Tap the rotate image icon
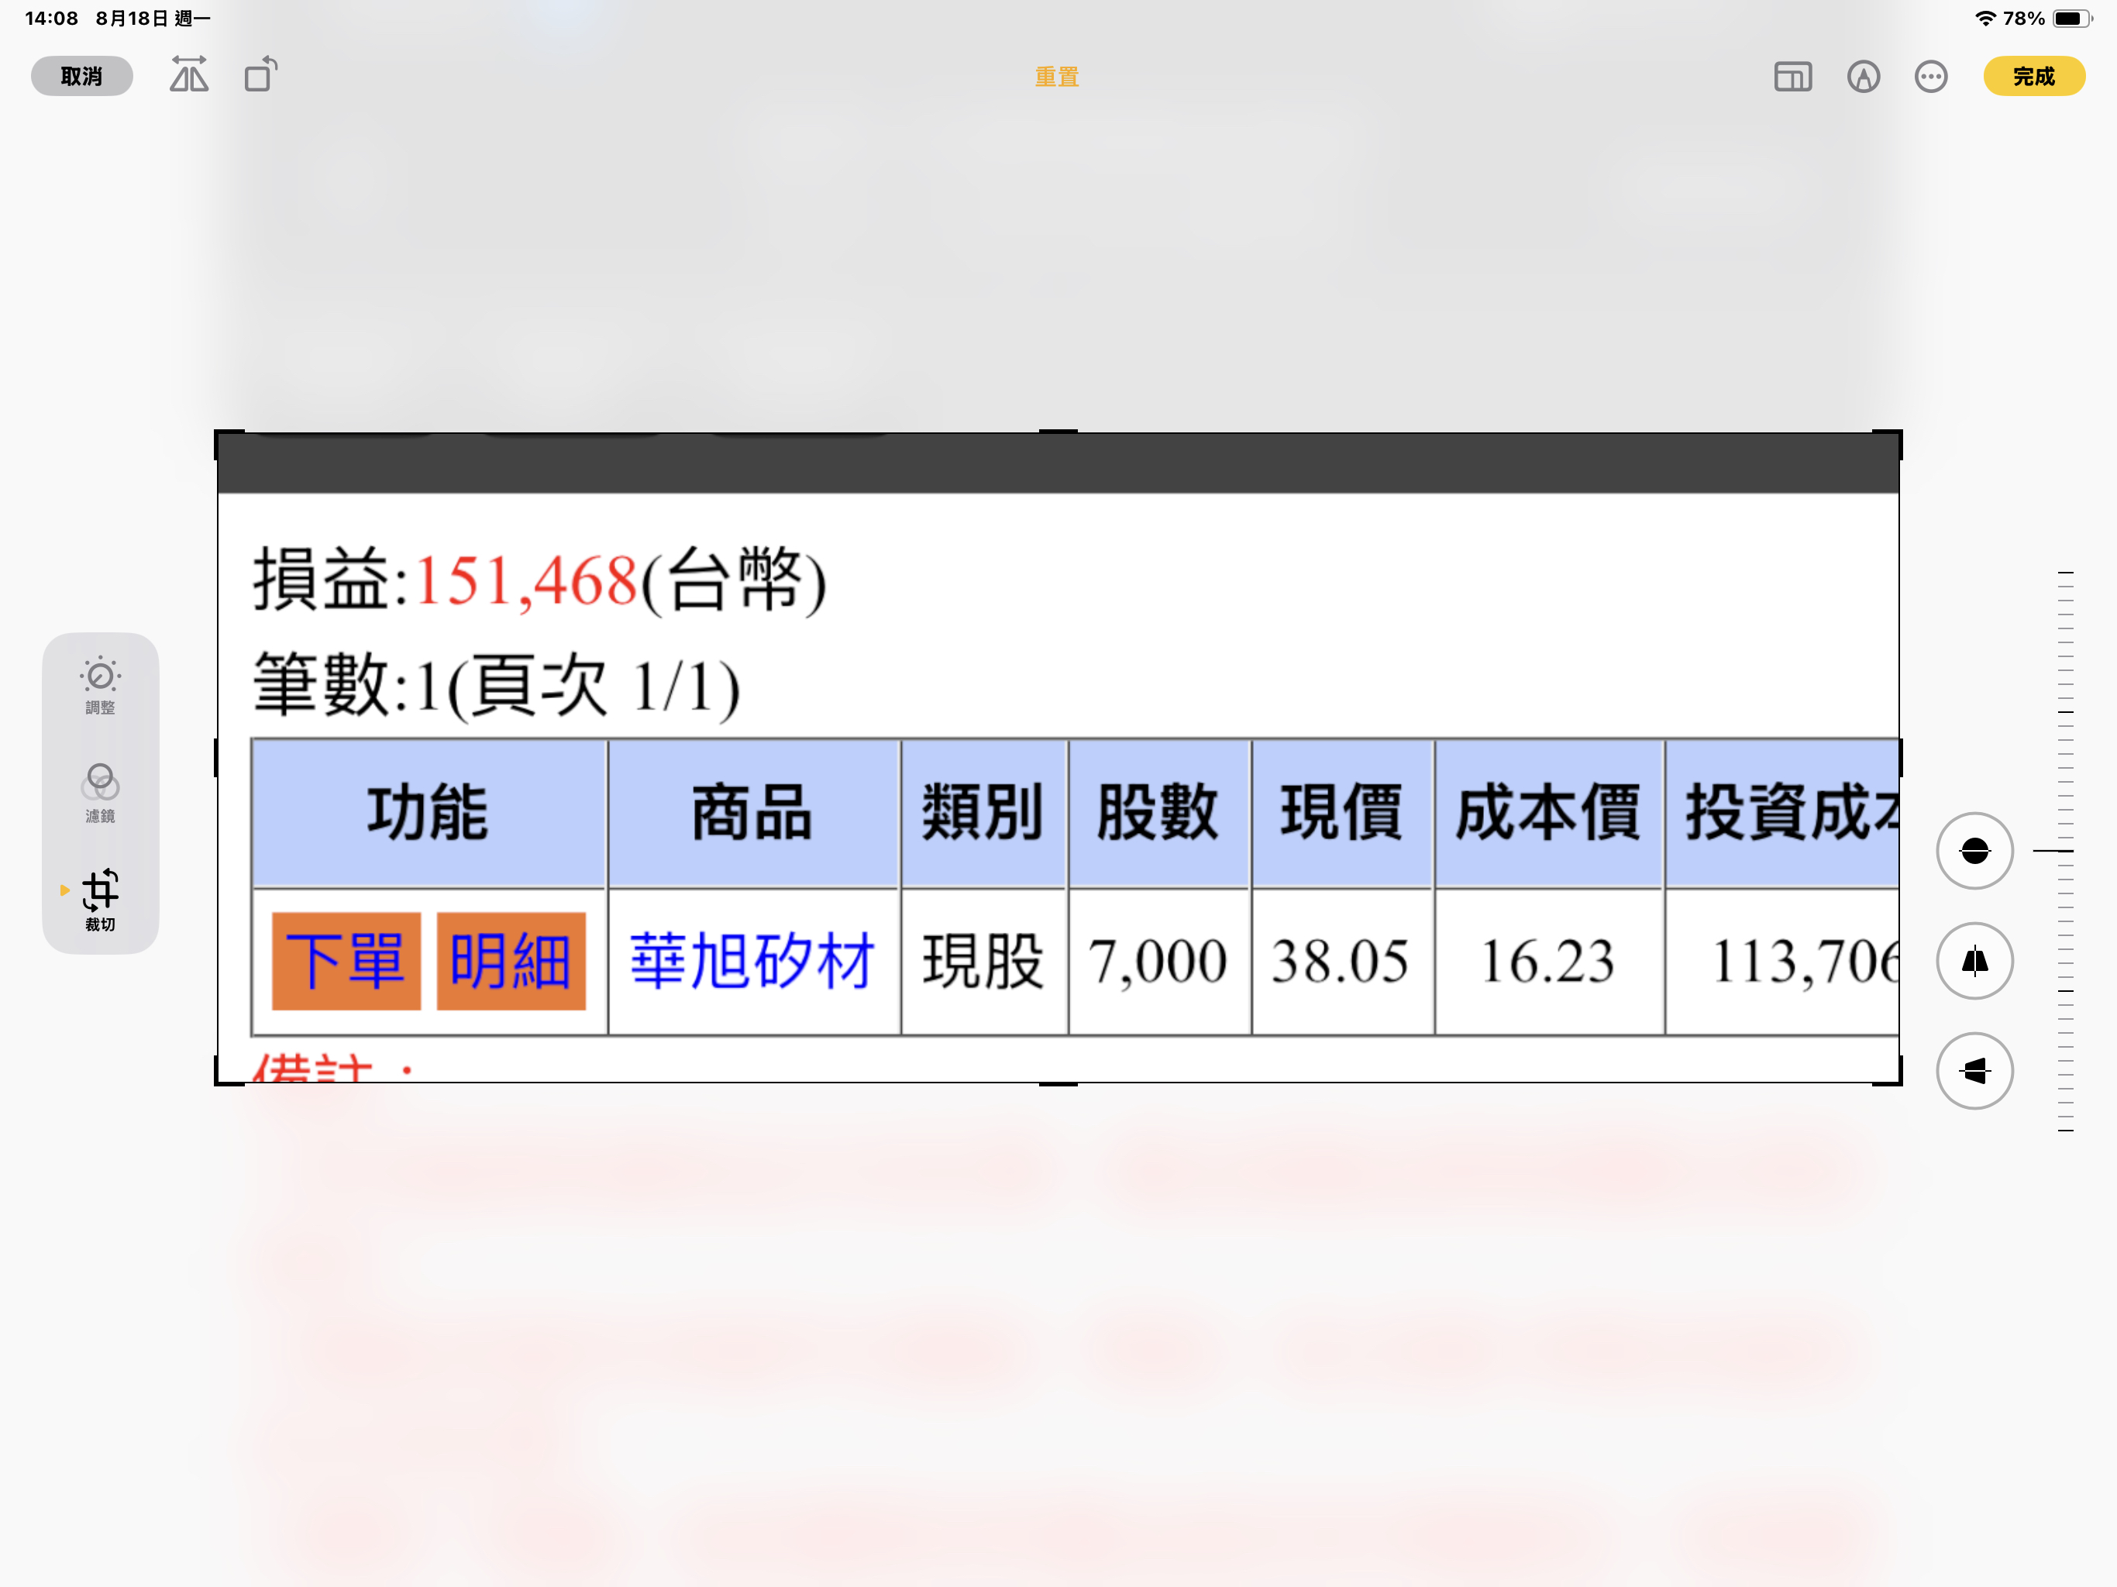 [260, 74]
